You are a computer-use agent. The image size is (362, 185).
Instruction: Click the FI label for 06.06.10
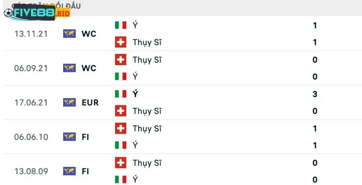(x=85, y=137)
